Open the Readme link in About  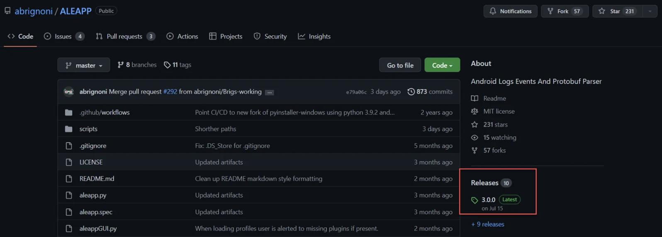pyautogui.click(x=494, y=99)
